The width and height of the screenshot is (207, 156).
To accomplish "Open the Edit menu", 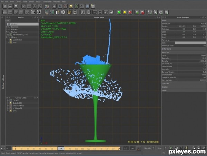I will coord(7,2).
